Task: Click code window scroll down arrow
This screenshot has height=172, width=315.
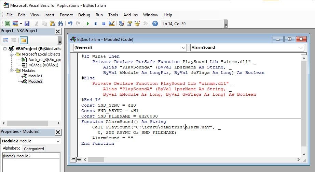Action: pyautogui.click(x=304, y=154)
